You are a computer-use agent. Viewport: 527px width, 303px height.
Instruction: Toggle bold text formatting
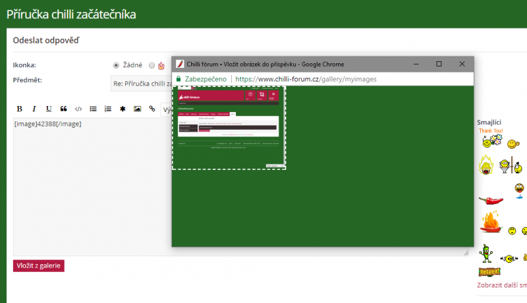click(x=19, y=109)
